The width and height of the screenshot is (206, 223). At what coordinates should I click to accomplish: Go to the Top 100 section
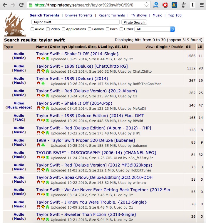175,15
